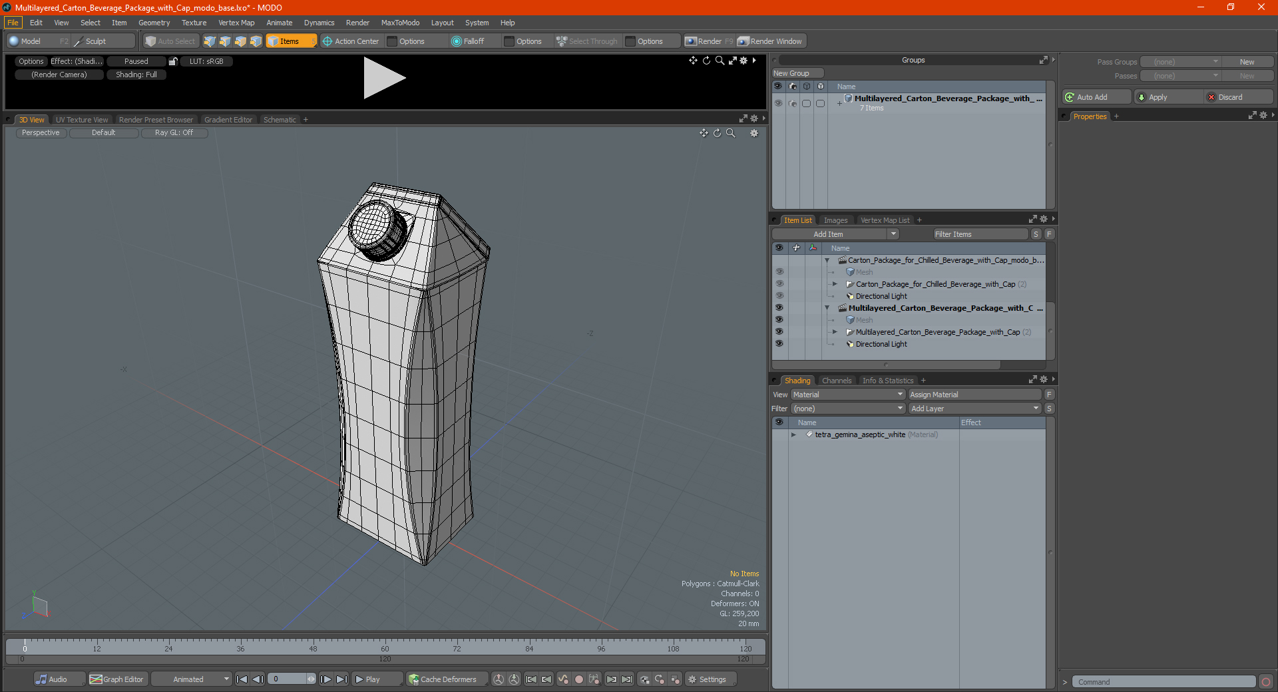The image size is (1278, 692).
Task: Toggle the render preview lock icon
Action: pos(173,61)
